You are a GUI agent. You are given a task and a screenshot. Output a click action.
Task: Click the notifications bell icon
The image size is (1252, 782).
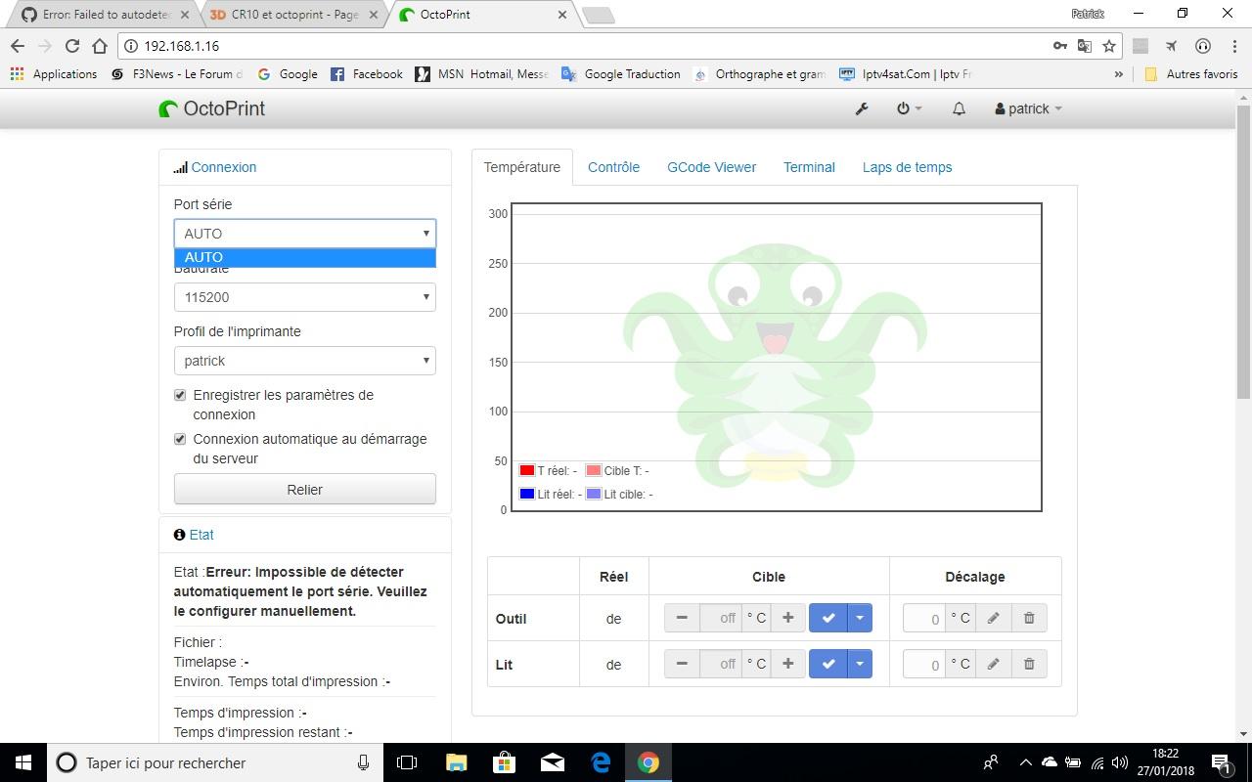[959, 109]
